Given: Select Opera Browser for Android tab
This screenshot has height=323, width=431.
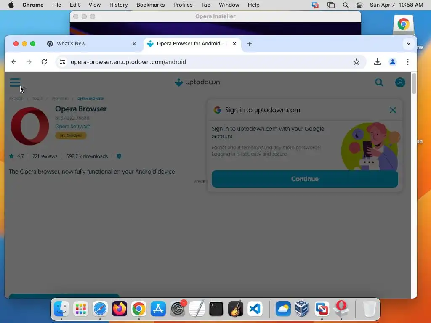Looking at the screenshot, I should click(192, 44).
